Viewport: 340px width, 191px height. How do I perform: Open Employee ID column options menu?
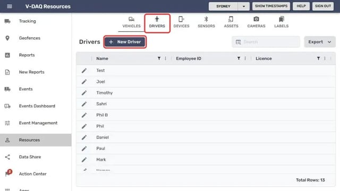(245, 58)
